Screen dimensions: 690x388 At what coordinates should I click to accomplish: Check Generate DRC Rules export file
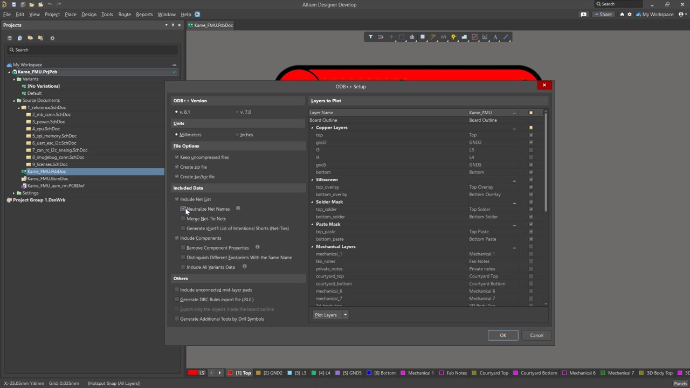[x=176, y=300]
